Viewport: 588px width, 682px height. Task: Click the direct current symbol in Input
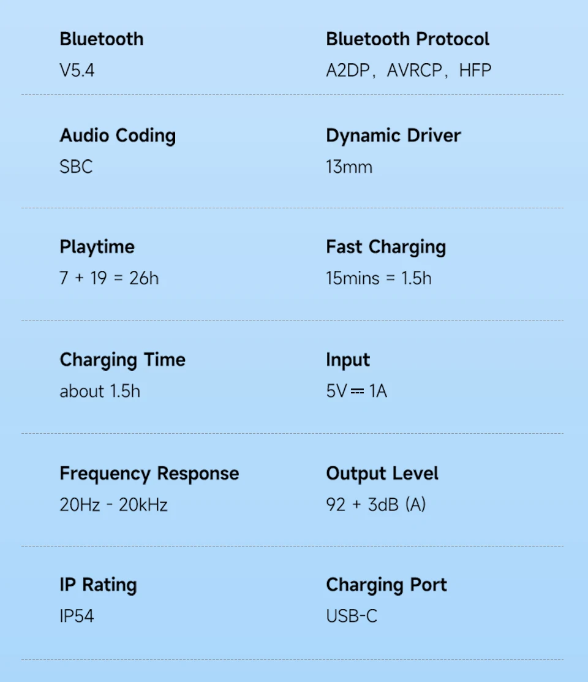point(357,392)
